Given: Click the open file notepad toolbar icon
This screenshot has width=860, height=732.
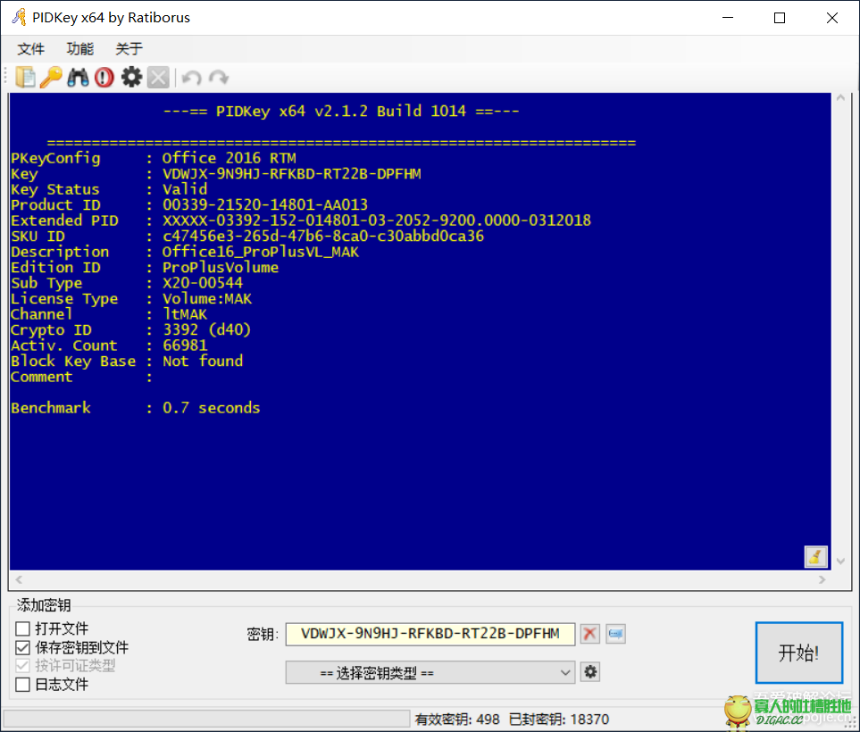Looking at the screenshot, I should pos(25,78).
